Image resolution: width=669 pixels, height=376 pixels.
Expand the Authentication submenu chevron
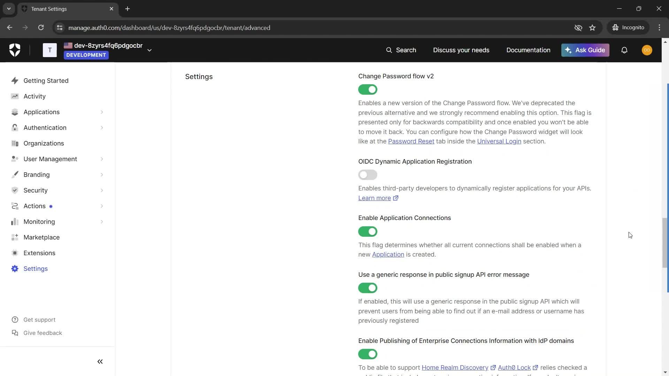tap(102, 128)
